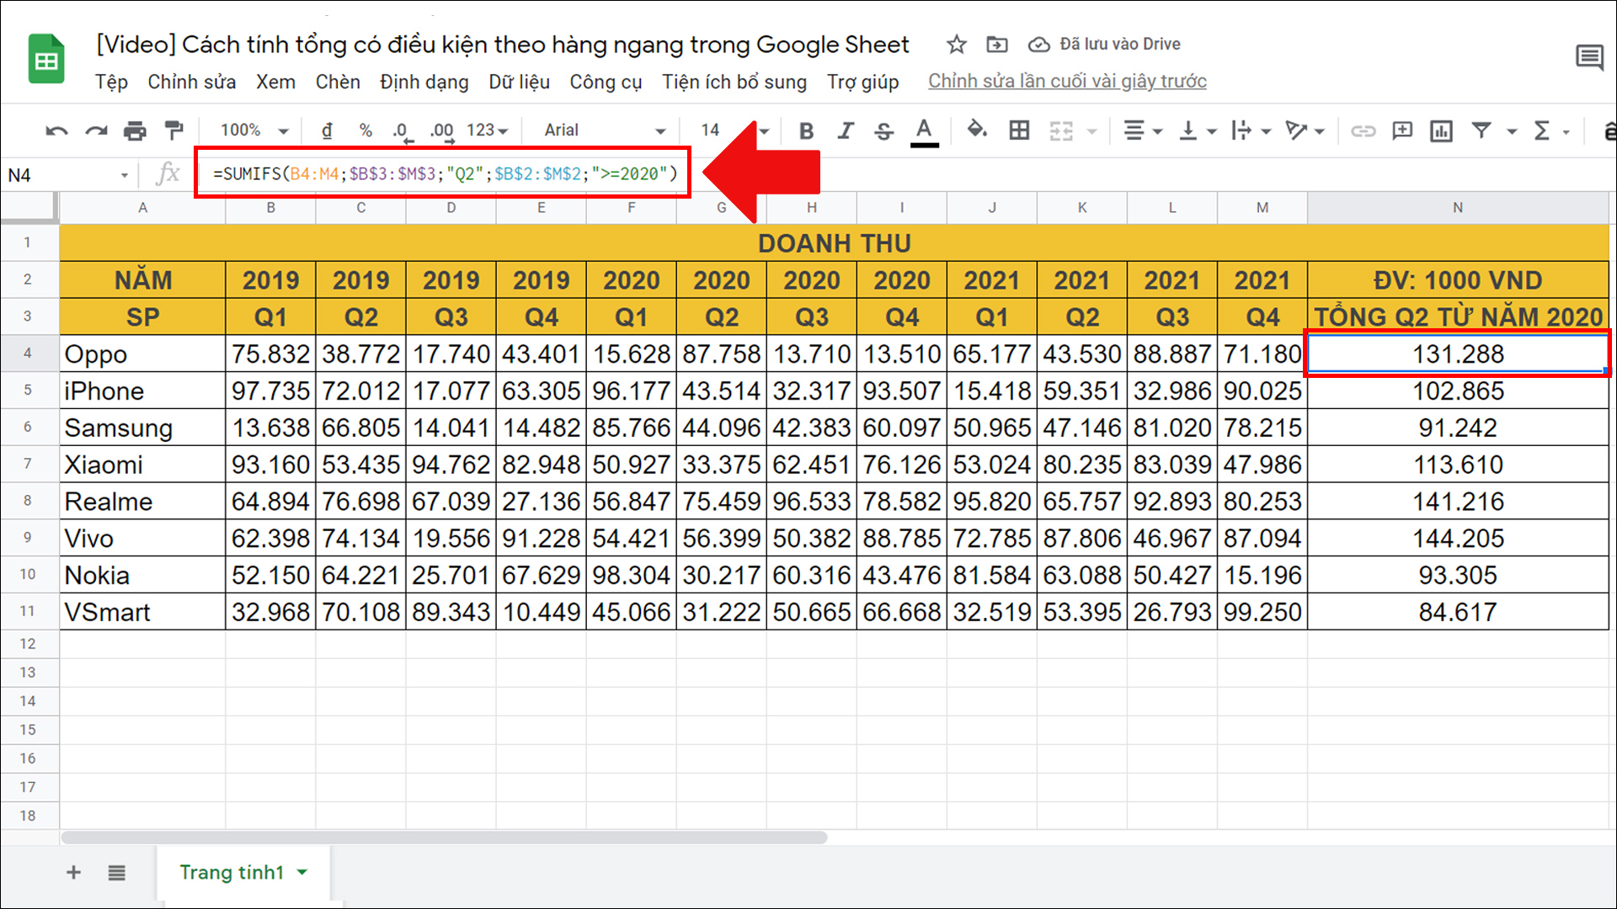The image size is (1617, 909).
Task: Open last edit history link
Action: click(1067, 82)
